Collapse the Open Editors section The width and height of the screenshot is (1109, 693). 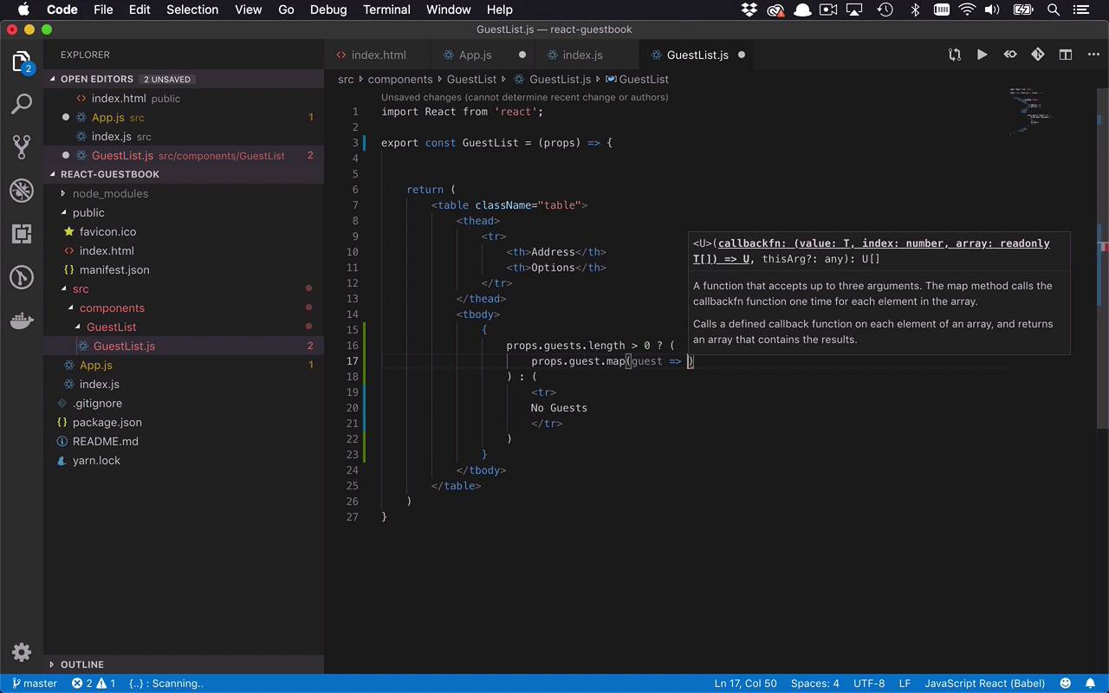click(96, 79)
